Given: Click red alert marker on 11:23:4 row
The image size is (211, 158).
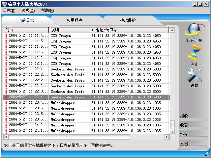Looking at the screenshot, I should (6, 103).
